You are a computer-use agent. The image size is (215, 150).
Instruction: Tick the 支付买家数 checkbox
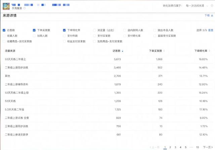[x=94, y=36]
